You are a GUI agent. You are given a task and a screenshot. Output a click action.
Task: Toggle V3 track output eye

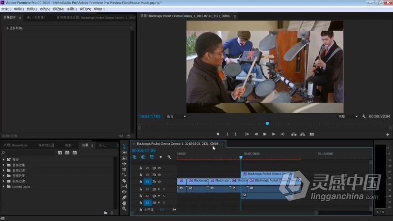pos(159,169)
